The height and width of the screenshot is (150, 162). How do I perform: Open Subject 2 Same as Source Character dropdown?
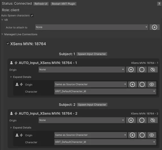pos(91,135)
